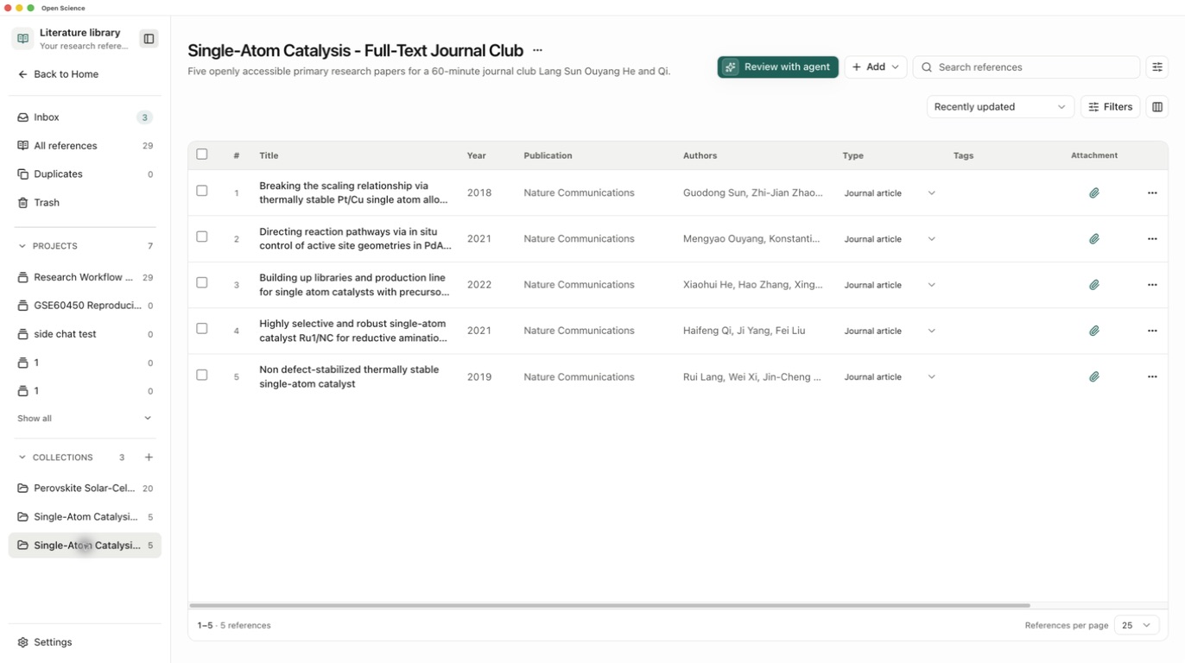Open the Add dropdown button
1185x663 pixels.
876,67
